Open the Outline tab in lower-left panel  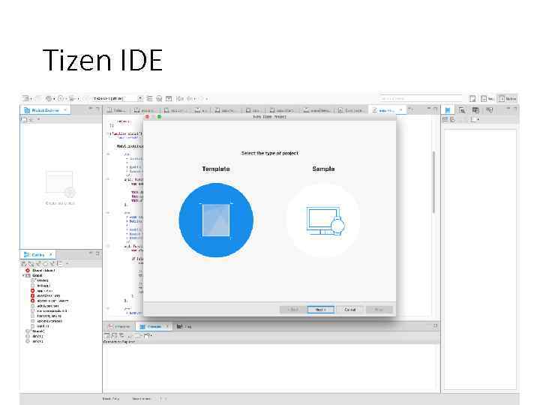pos(38,255)
